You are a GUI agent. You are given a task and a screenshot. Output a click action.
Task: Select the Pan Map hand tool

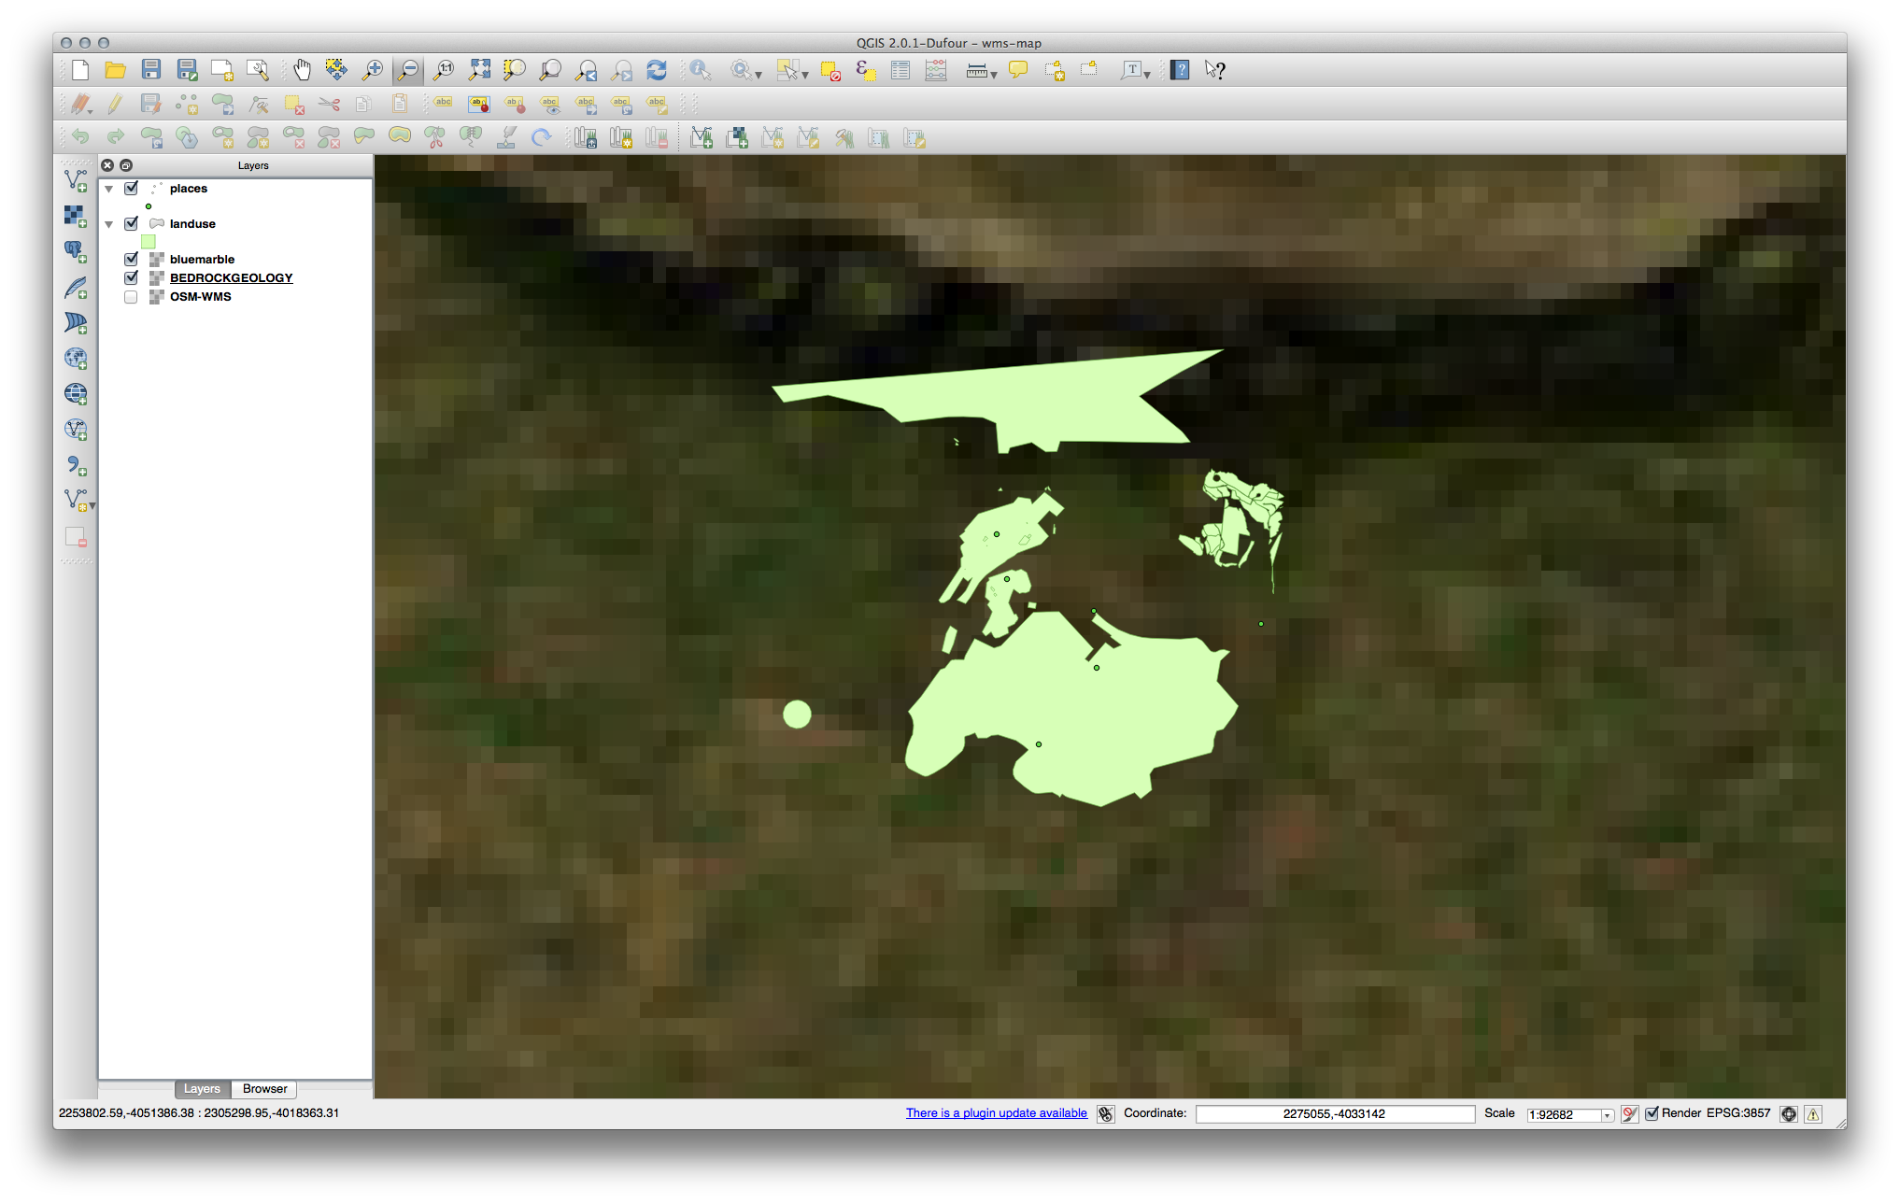302,70
